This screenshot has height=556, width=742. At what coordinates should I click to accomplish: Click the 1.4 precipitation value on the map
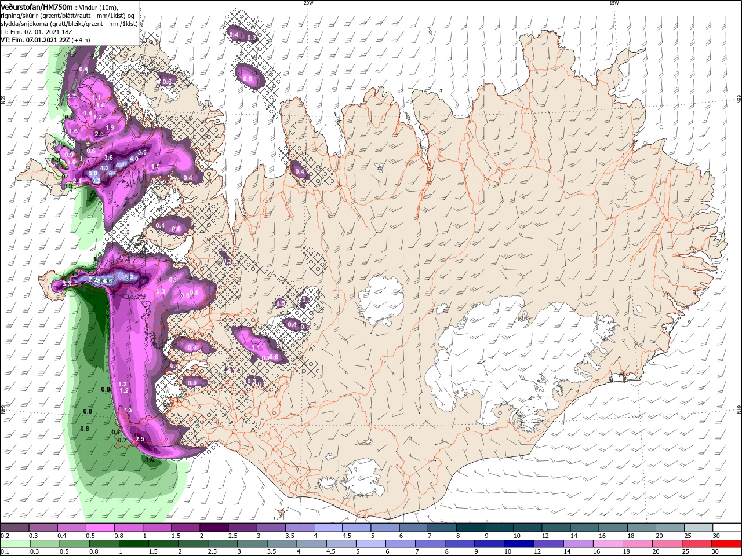88,113
